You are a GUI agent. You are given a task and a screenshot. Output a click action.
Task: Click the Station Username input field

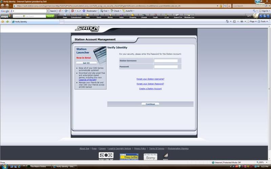(x=166, y=61)
